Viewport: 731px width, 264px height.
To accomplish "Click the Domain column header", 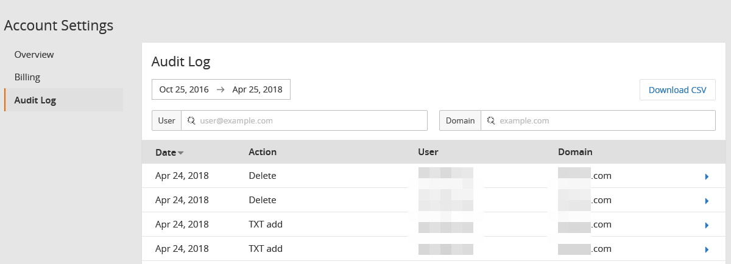I will pos(575,152).
